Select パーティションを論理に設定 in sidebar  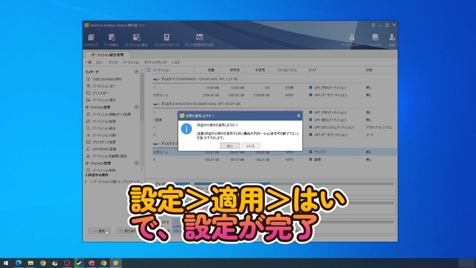click(107, 156)
